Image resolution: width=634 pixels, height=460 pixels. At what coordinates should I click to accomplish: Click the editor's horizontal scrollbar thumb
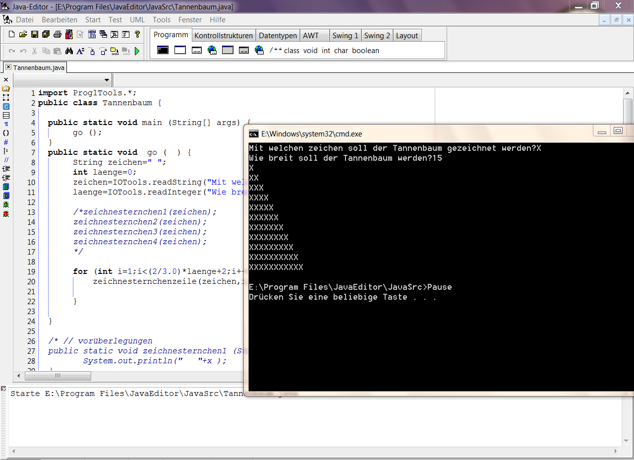(x=58, y=376)
